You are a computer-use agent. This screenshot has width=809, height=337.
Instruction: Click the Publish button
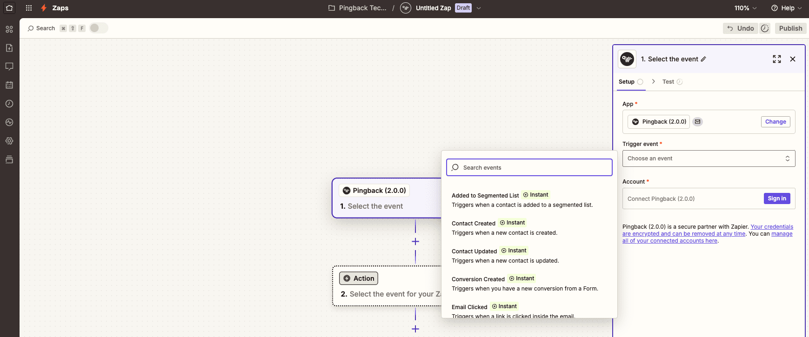(790, 28)
